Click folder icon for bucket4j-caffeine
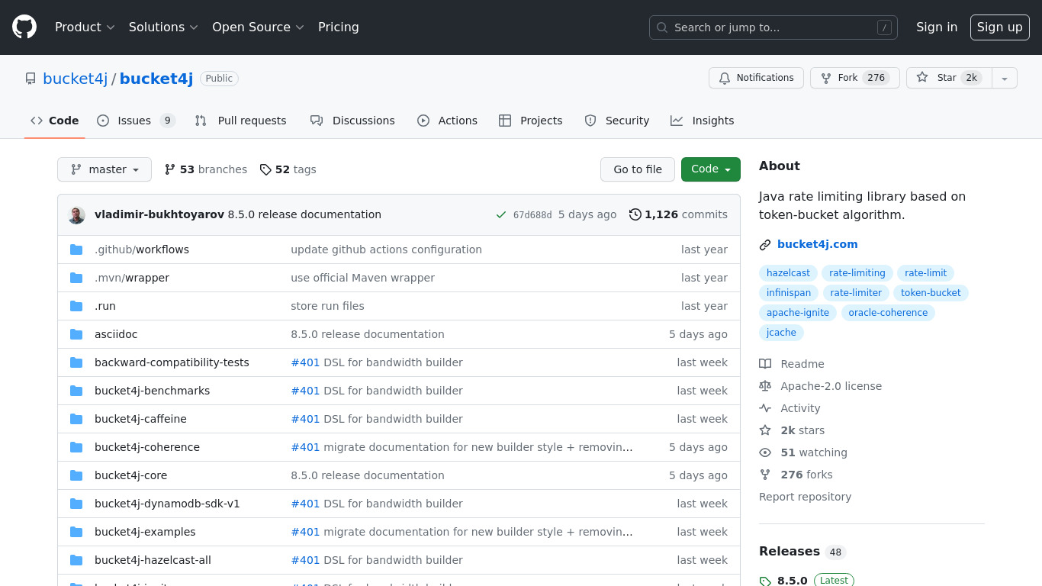The image size is (1042, 586). (x=76, y=419)
